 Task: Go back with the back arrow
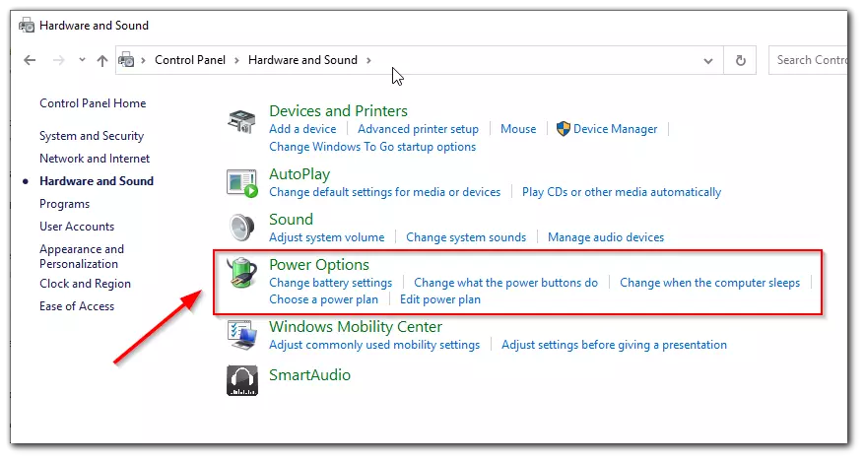pos(30,60)
